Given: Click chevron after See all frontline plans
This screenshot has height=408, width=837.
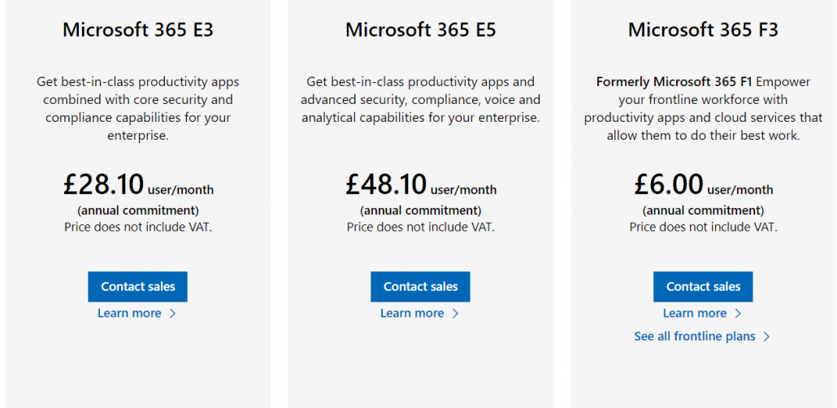Looking at the screenshot, I should point(766,336).
